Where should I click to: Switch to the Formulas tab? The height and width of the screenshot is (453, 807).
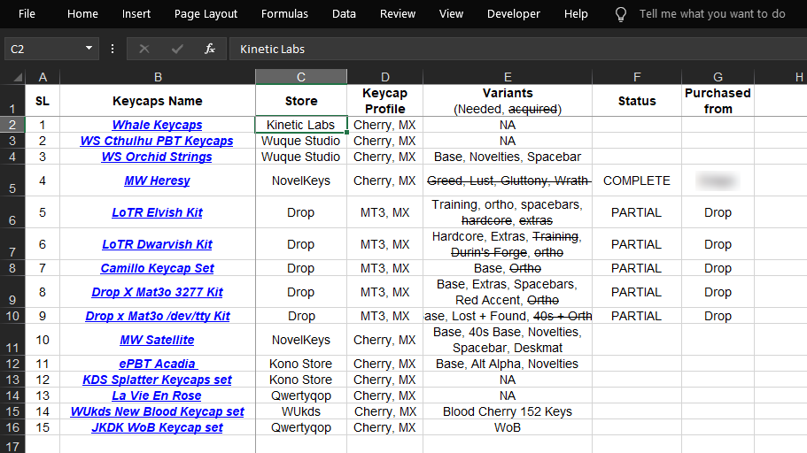pyautogui.click(x=284, y=14)
